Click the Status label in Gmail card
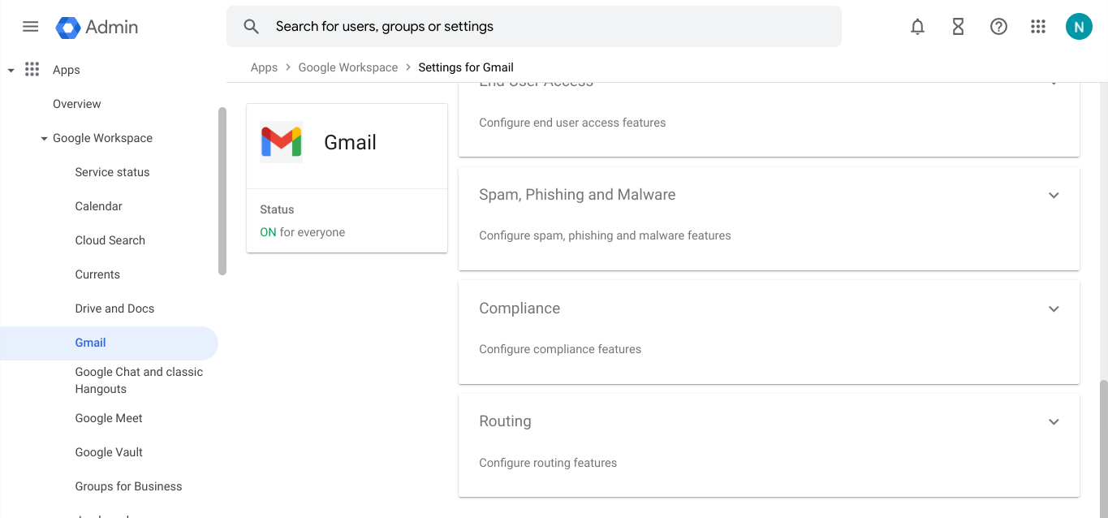The width and height of the screenshot is (1108, 518). click(277, 209)
